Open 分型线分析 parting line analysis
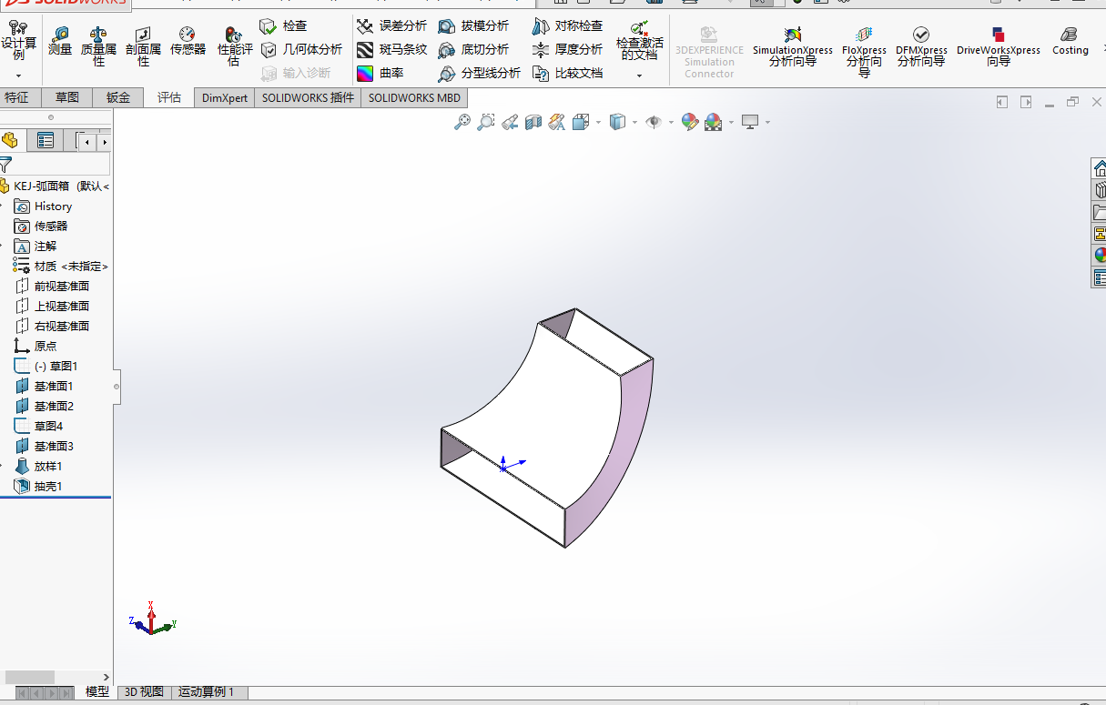The width and height of the screenshot is (1106, 705). point(480,73)
